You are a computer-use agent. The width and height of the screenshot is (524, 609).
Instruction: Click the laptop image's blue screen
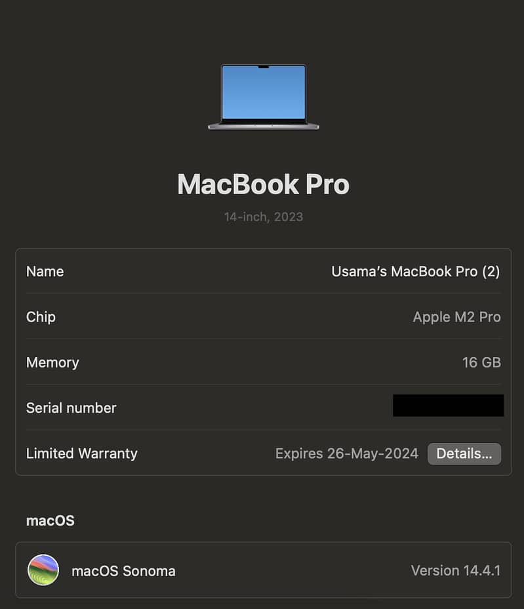264,93
